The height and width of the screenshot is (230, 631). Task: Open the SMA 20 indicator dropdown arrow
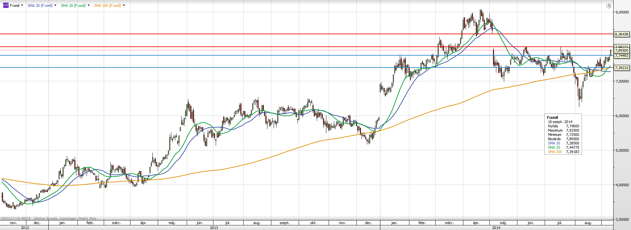tap(89, 5)
